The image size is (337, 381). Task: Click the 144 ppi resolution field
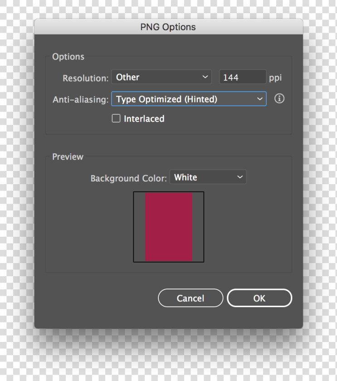click(243, 77)
